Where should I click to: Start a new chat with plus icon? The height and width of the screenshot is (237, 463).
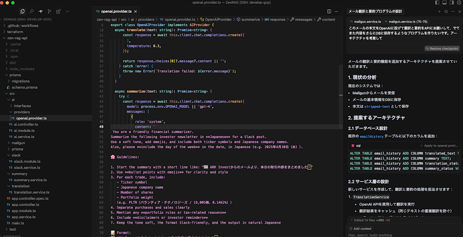pos(439,12)
